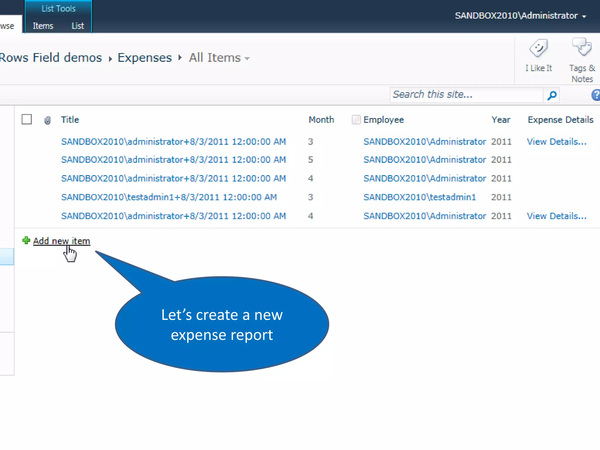Open the testadmin1 expense item title
Viewport: 600px width, 450px height.
tap(169, 197)
